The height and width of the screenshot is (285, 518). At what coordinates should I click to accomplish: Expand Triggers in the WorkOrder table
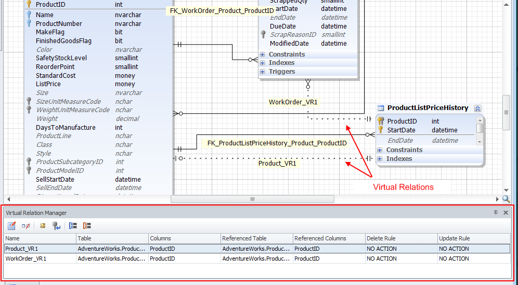point(262,72)
